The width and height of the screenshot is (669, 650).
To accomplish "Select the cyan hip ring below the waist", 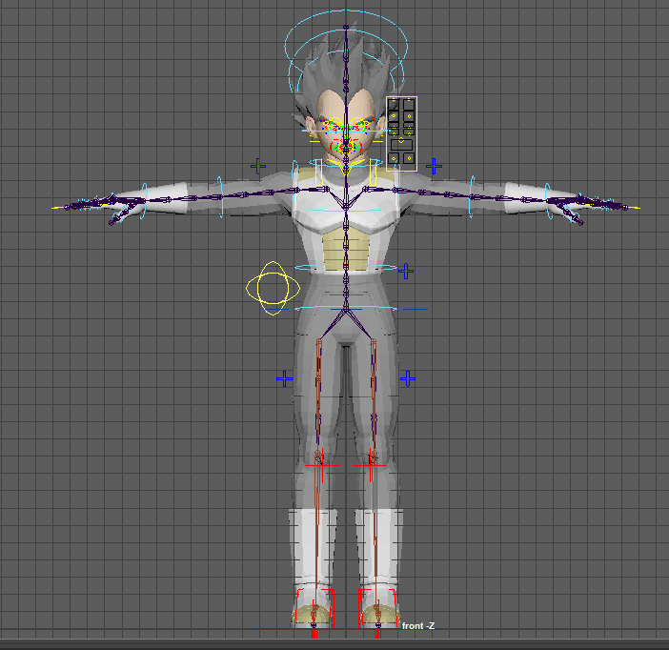I will point(346,308).
